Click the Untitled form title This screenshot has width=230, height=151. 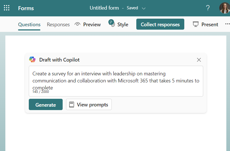tap(104, 8)
